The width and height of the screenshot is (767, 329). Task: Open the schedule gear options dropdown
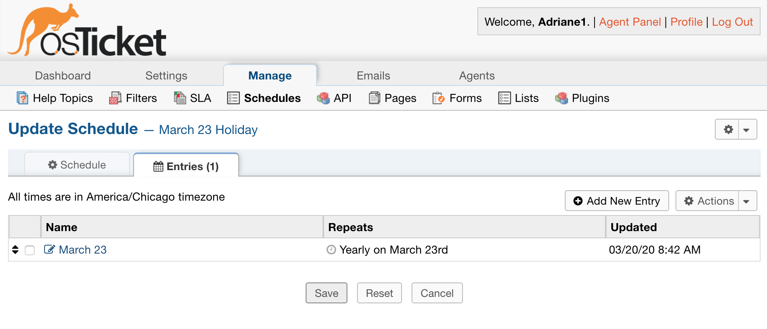coord(747,130)
